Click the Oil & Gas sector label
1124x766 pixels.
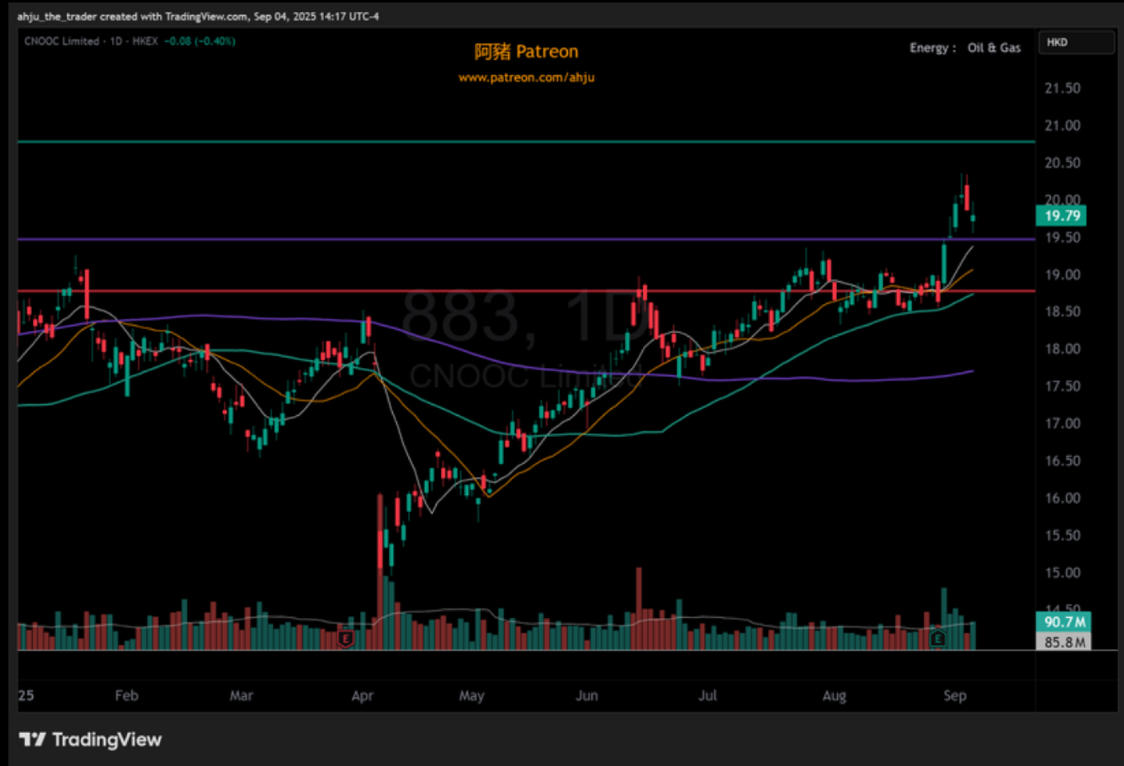pos(993,48)
